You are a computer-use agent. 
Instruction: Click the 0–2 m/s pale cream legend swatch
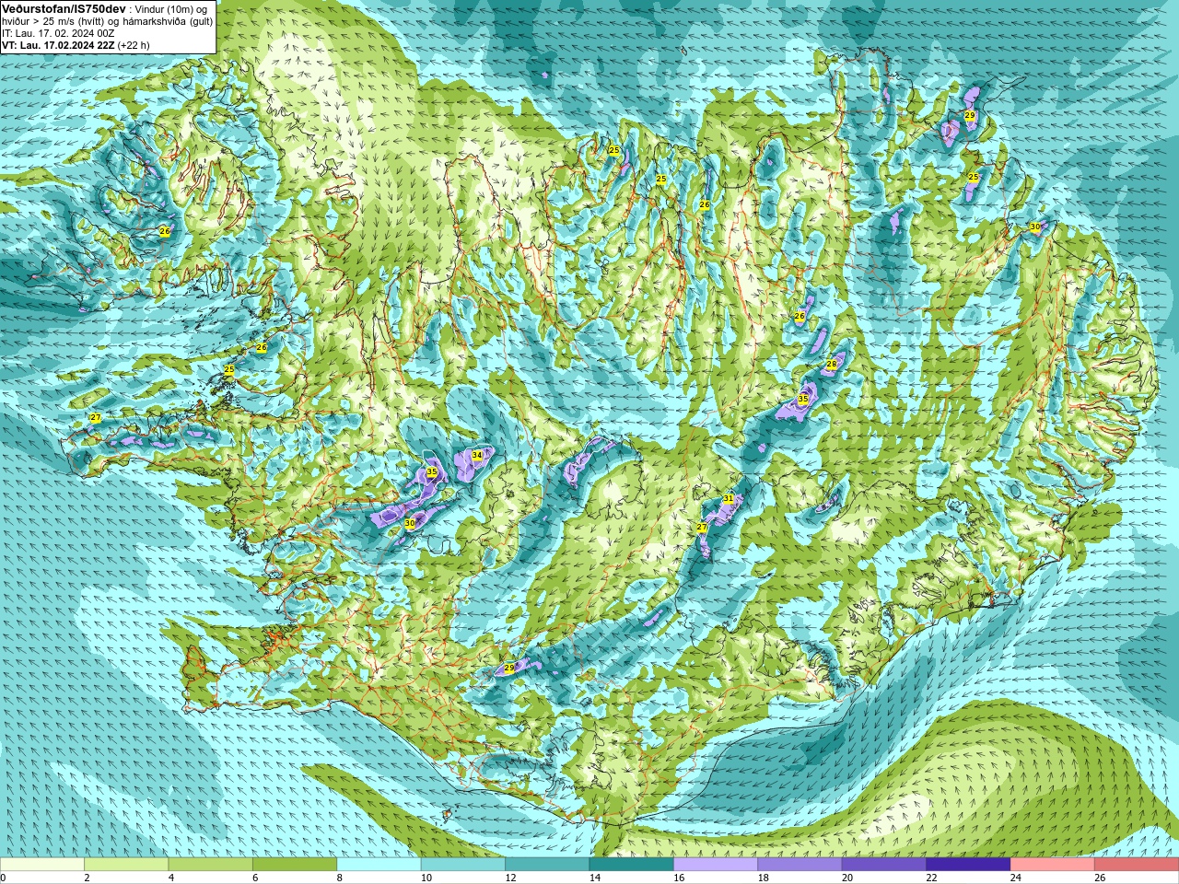point(42,865)
